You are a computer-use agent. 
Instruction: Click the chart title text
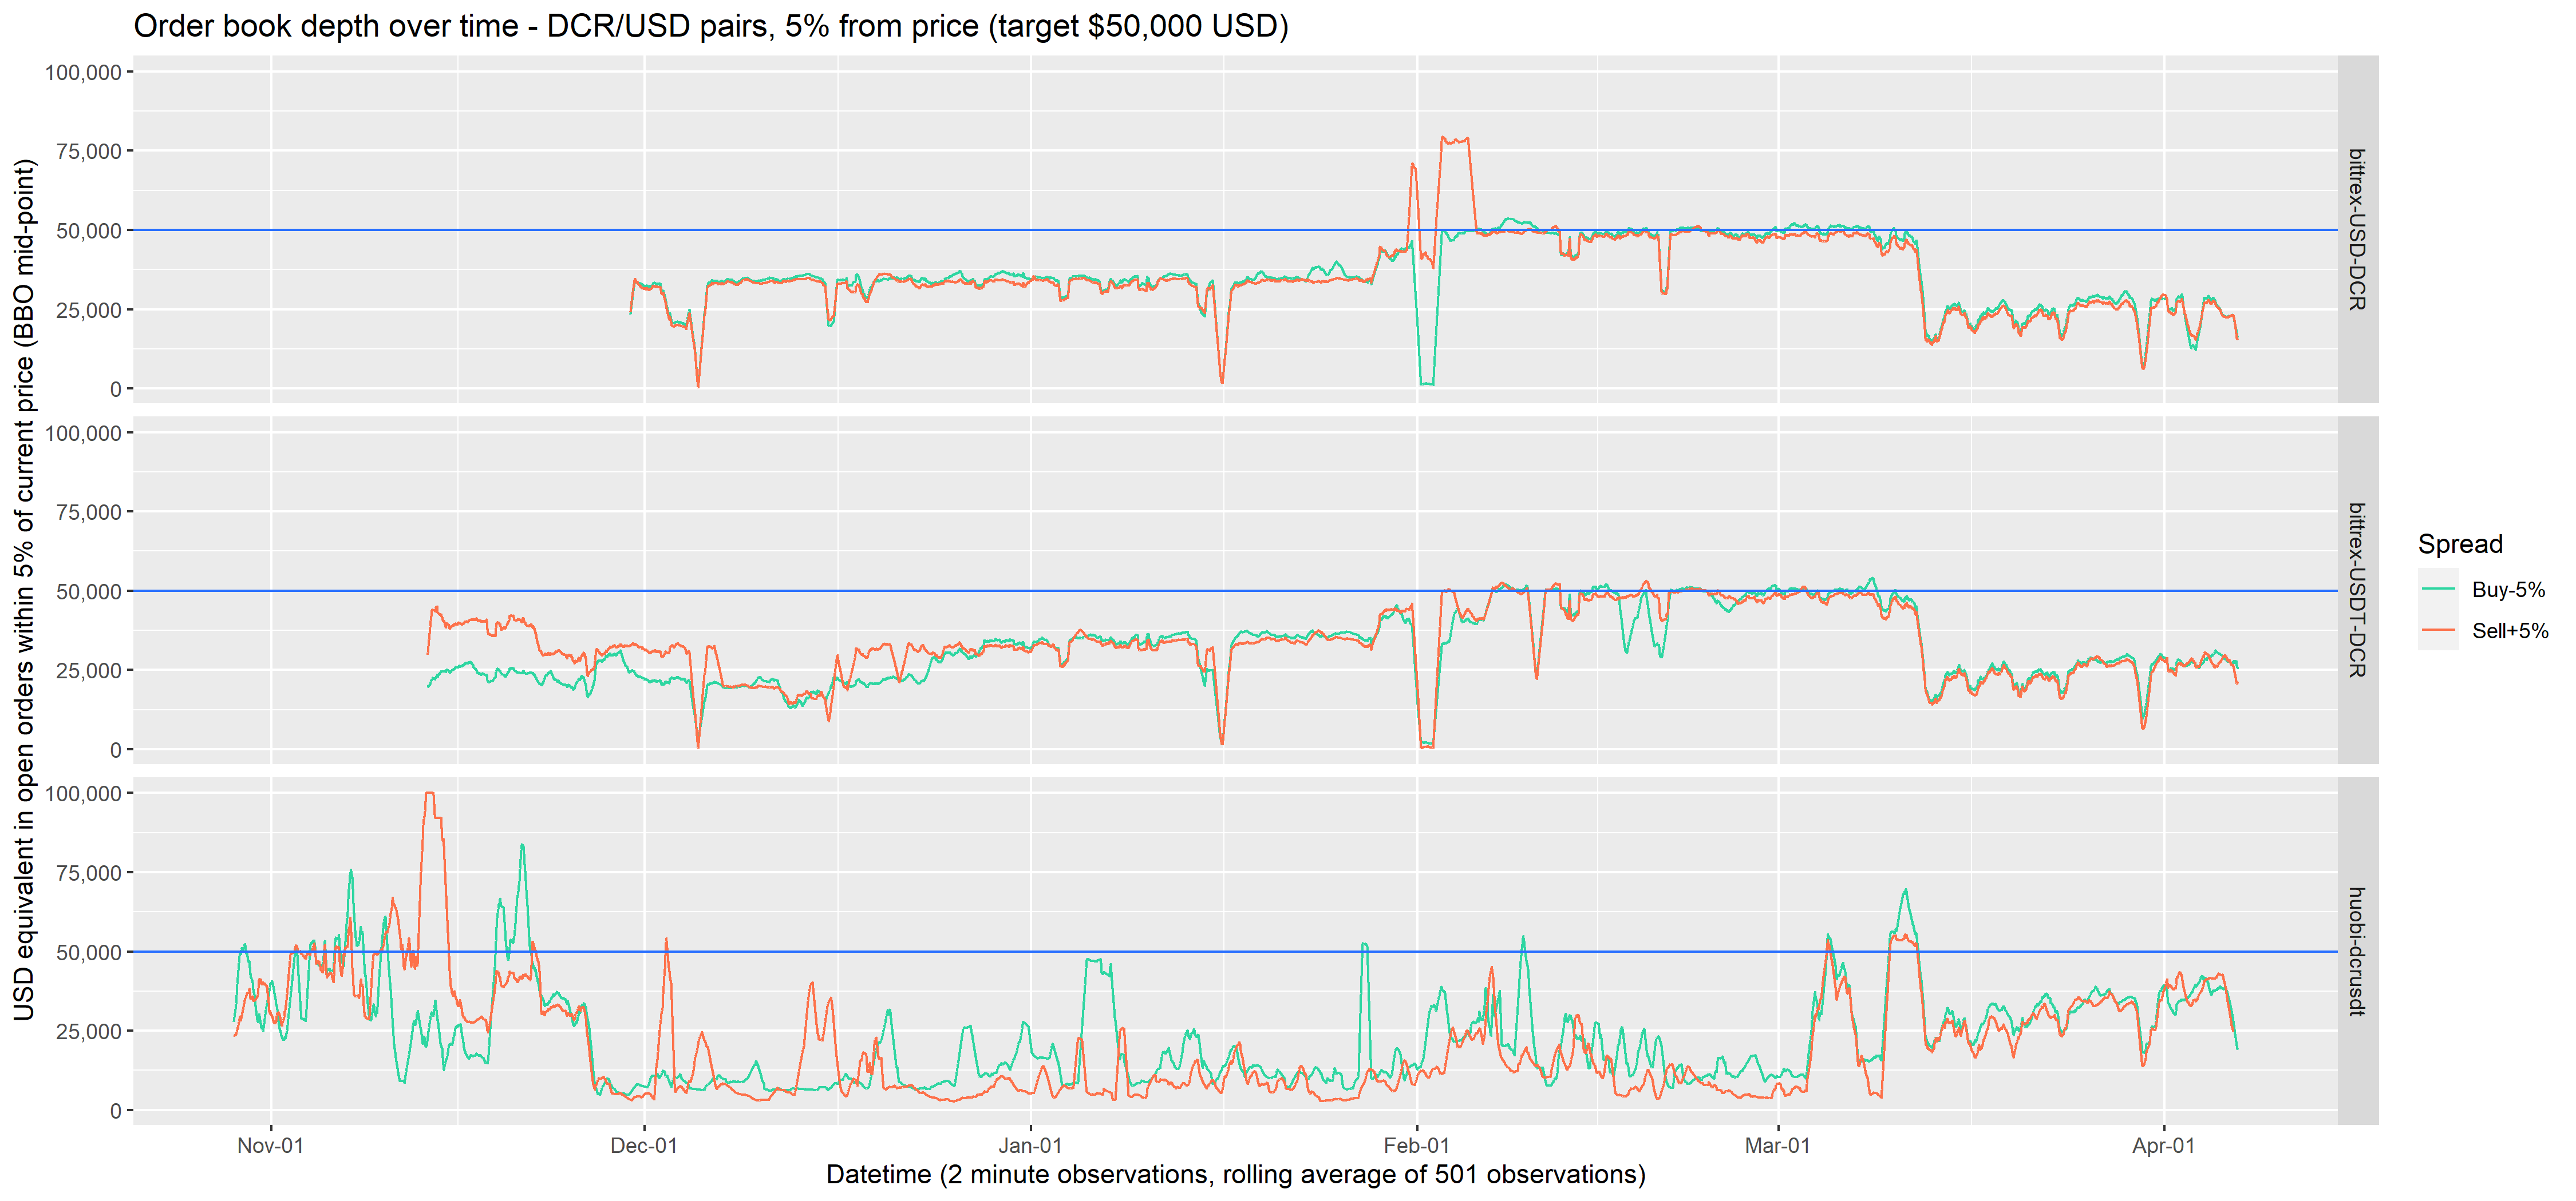(x=711, y=26)
